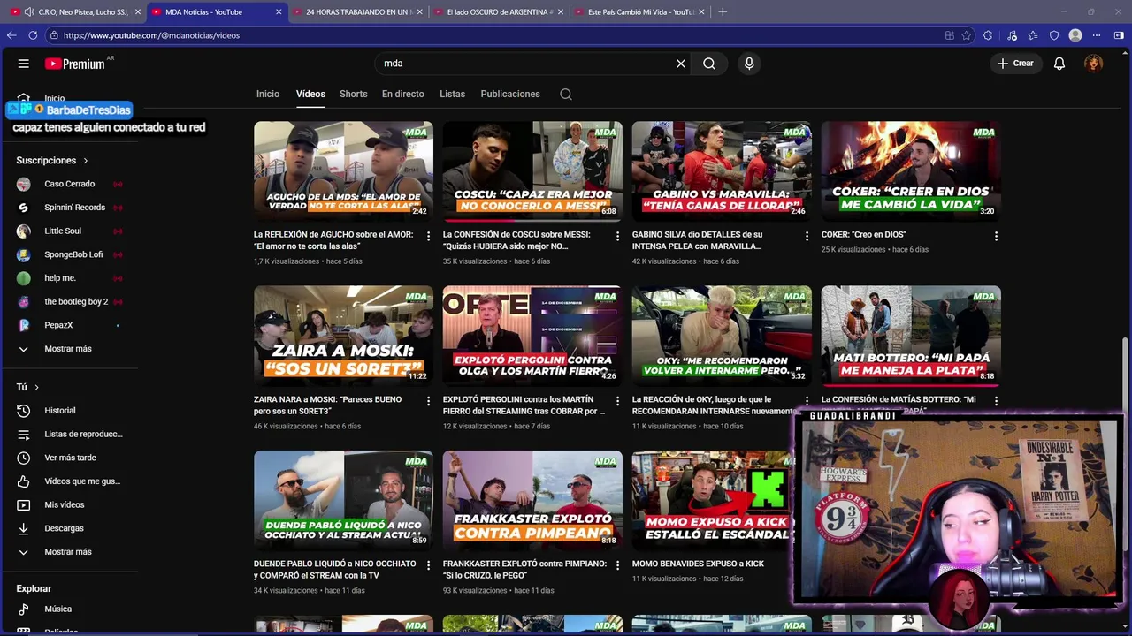Open the En directo tab
The height and width of the screenshot is (636, 1132).
pyautogui.click(x=403, y=94)
